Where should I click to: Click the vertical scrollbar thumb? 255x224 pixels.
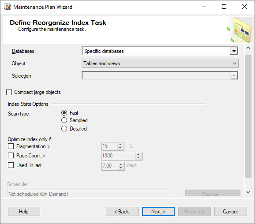[248, 116]
